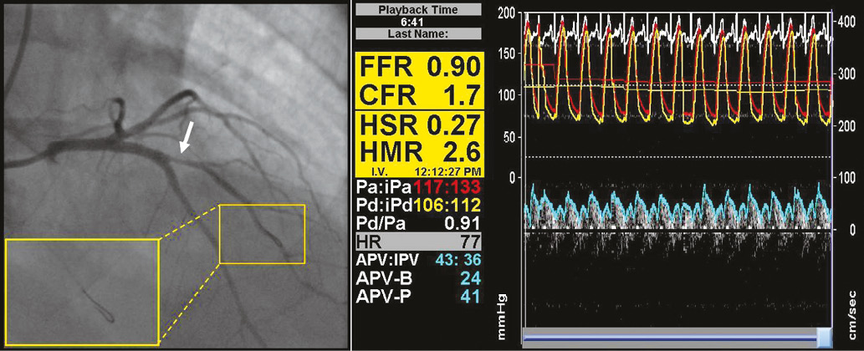Screen dimensions: 864x351
Task: Click the APV-P 41 peak value
Action: (x=418, y=296)
